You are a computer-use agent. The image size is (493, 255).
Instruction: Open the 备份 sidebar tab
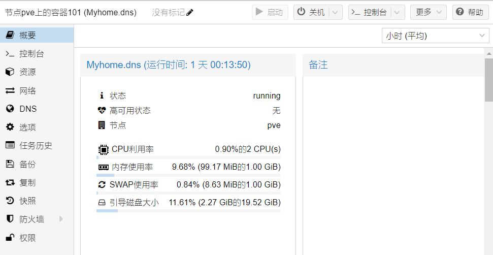(37, 164)
